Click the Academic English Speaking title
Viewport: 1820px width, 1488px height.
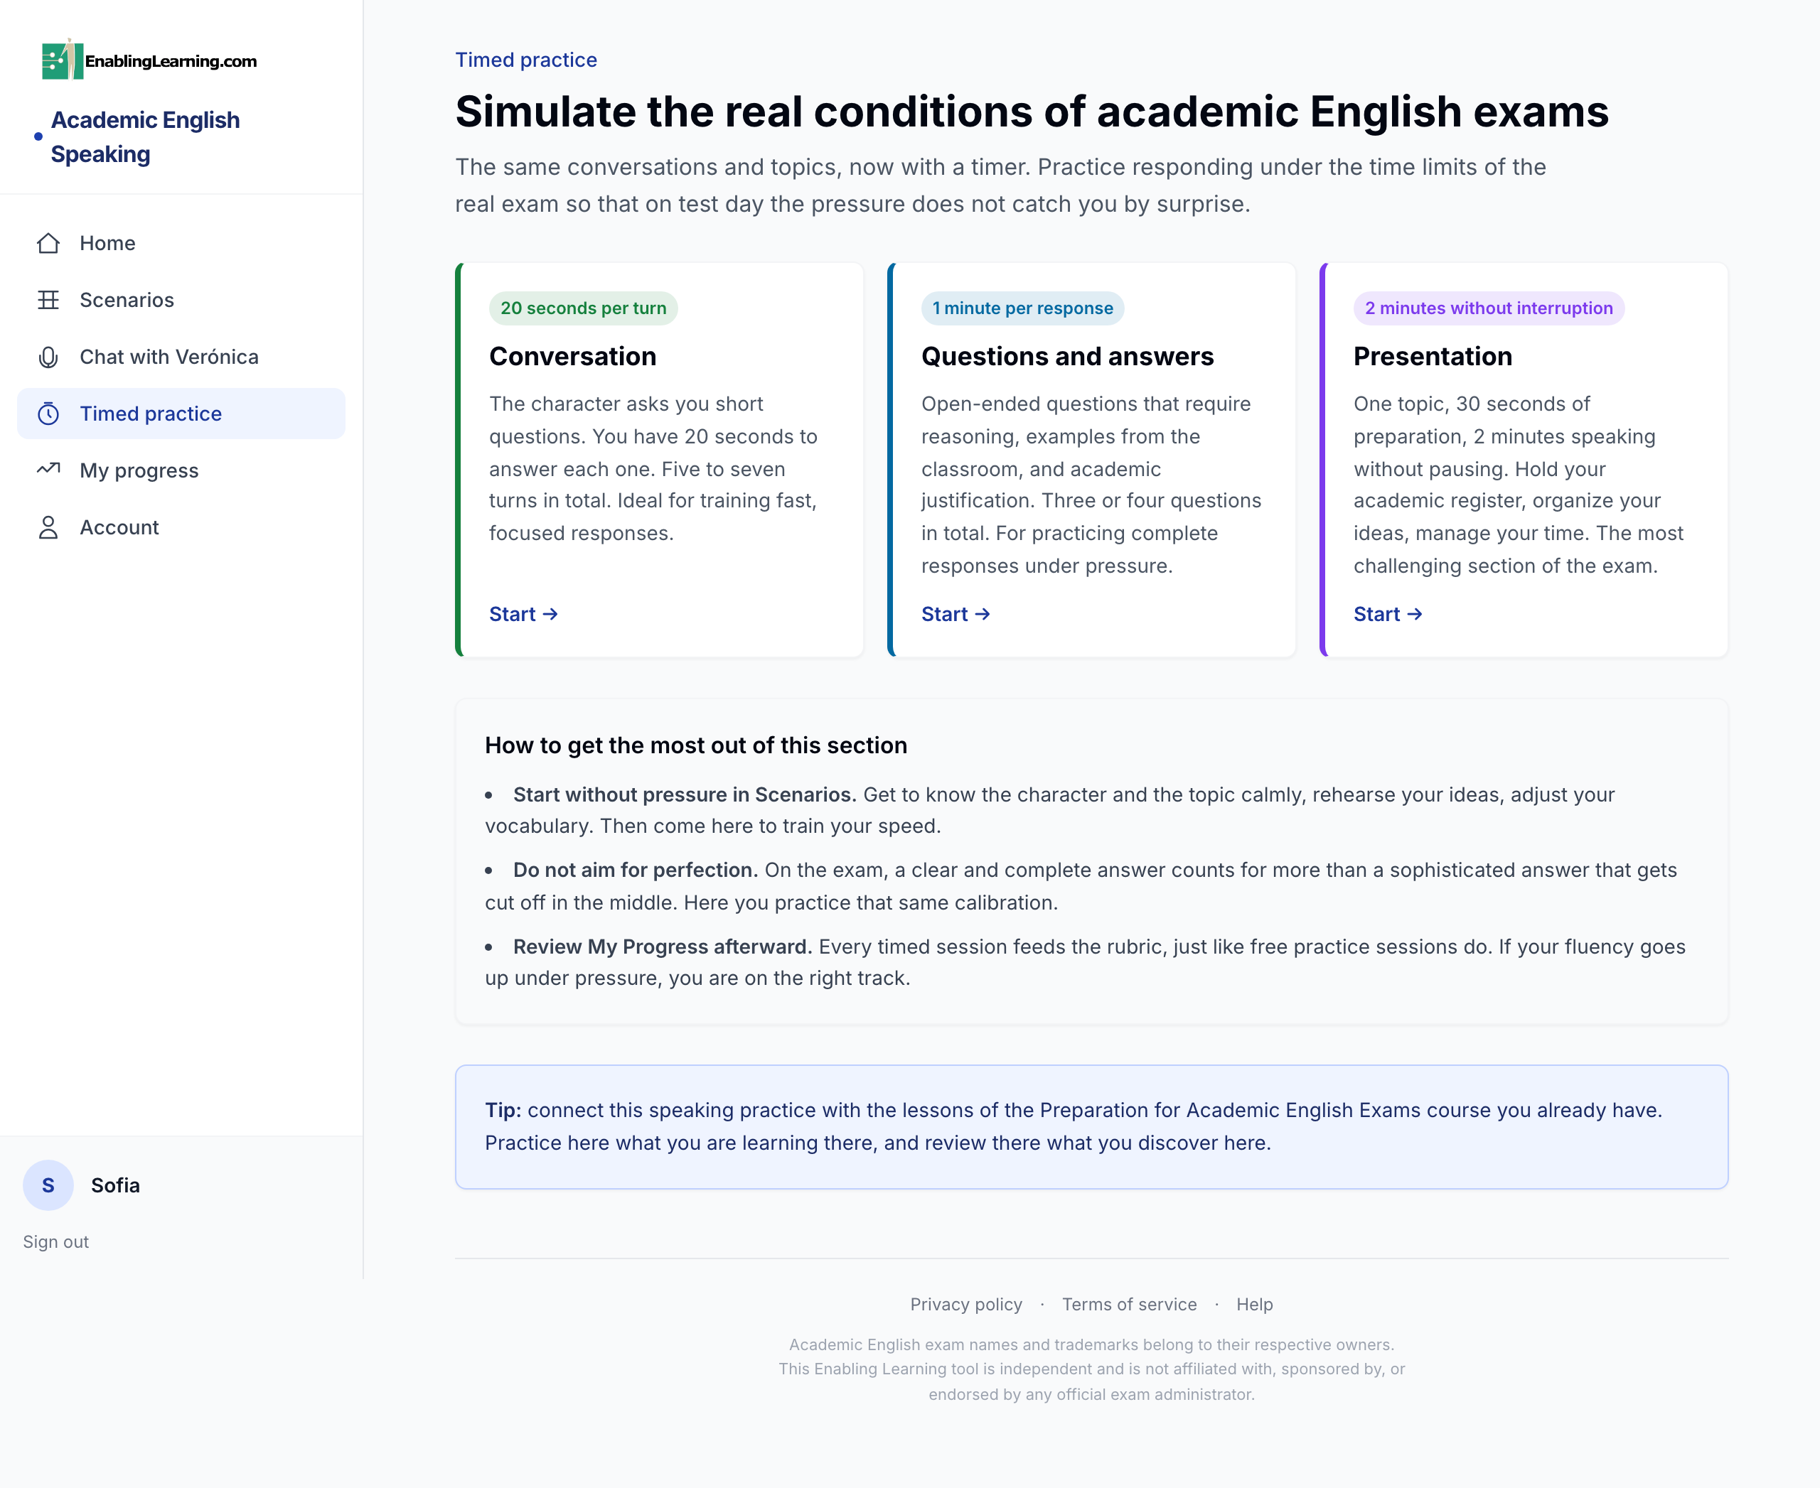pyautogui.click(x=145, y=137)
